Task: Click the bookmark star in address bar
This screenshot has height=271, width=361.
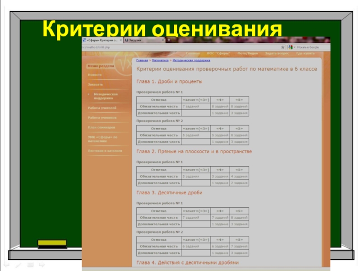Action: click(x=283, y=47)
